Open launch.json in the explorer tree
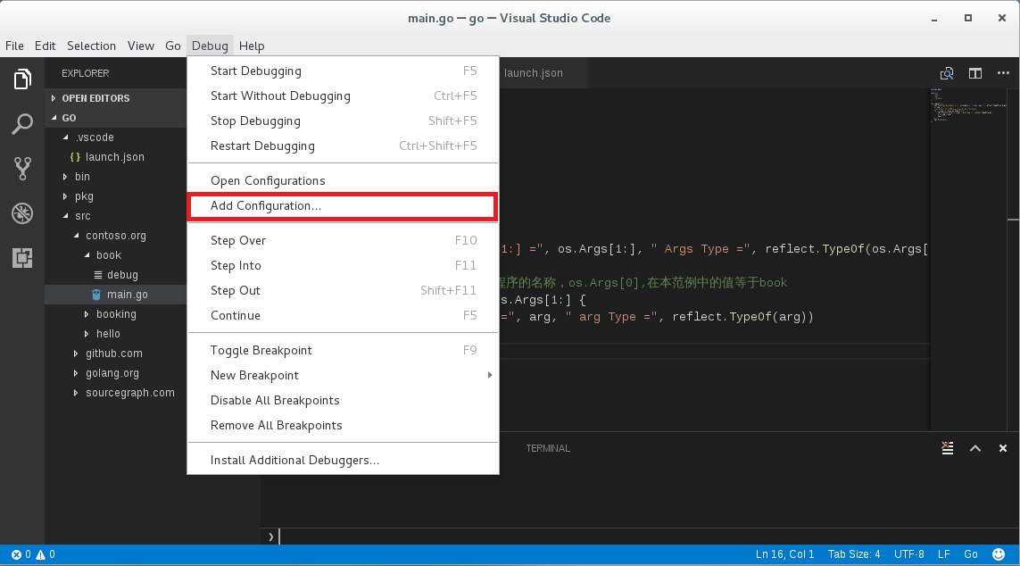This screenshot has width=1020, height=566. tap(115, 157)
